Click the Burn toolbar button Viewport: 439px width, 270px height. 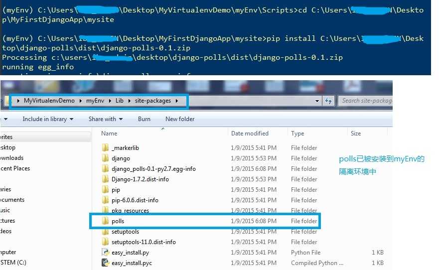coord(144,119)
